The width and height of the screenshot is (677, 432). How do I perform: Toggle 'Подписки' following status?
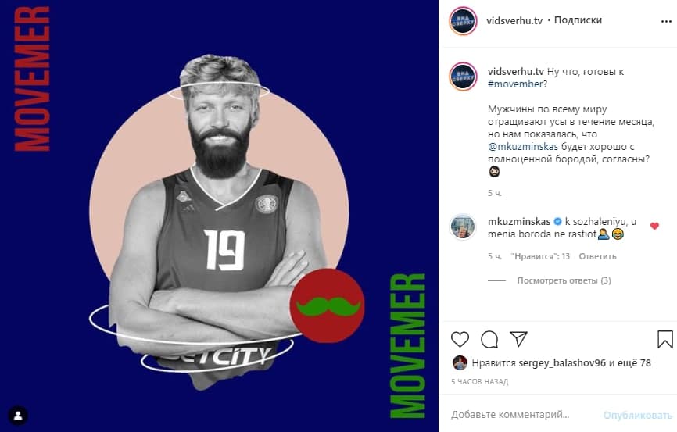pyautogui.click(x=578, y=20)
